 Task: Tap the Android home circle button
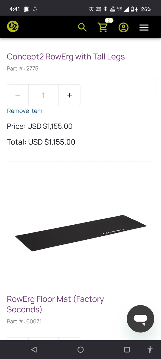[80, 349]
